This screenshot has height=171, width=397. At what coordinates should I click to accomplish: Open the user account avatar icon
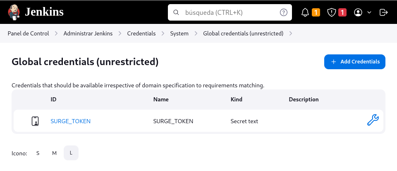358,12
